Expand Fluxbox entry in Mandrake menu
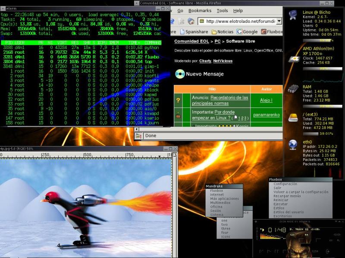This screenshot has width=345, height=258. coord(224,191)
